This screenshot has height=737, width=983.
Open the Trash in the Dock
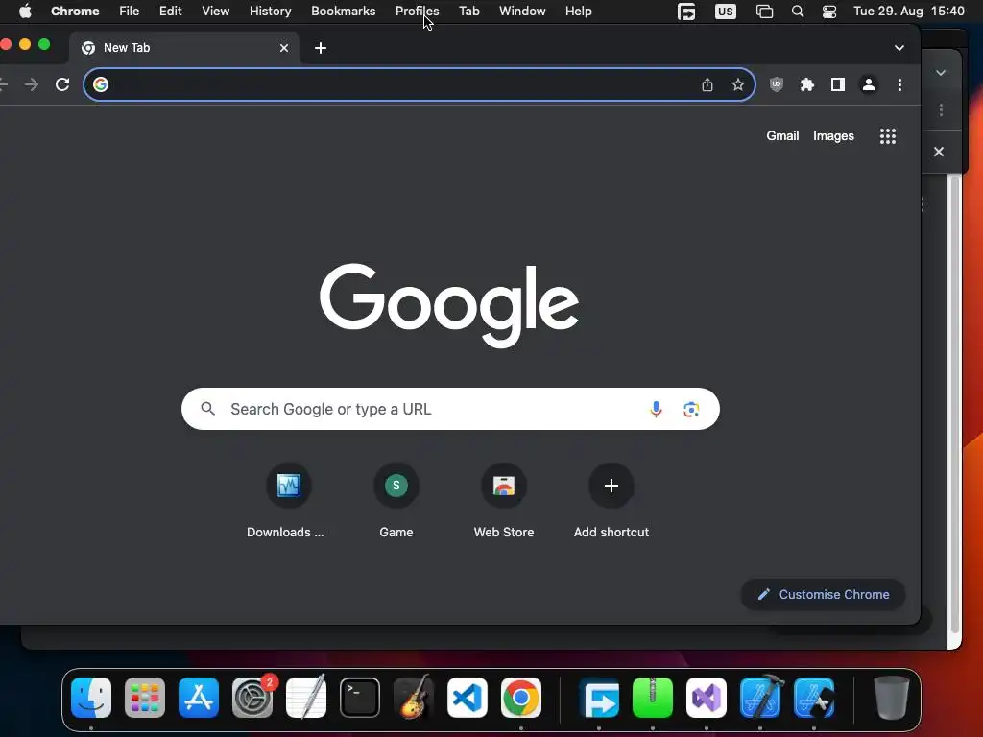(x=892, y=698)
